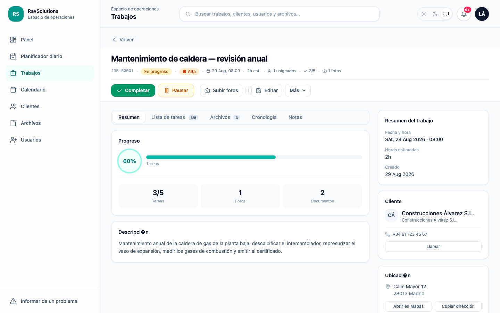The width and height of the screenshot is (500, 313).
Task: Switch to Lista de tareas tab
Action: click(x=175, y=117)
